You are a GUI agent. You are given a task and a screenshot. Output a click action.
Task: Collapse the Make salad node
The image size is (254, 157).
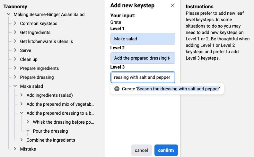click(x=15, y=86)
